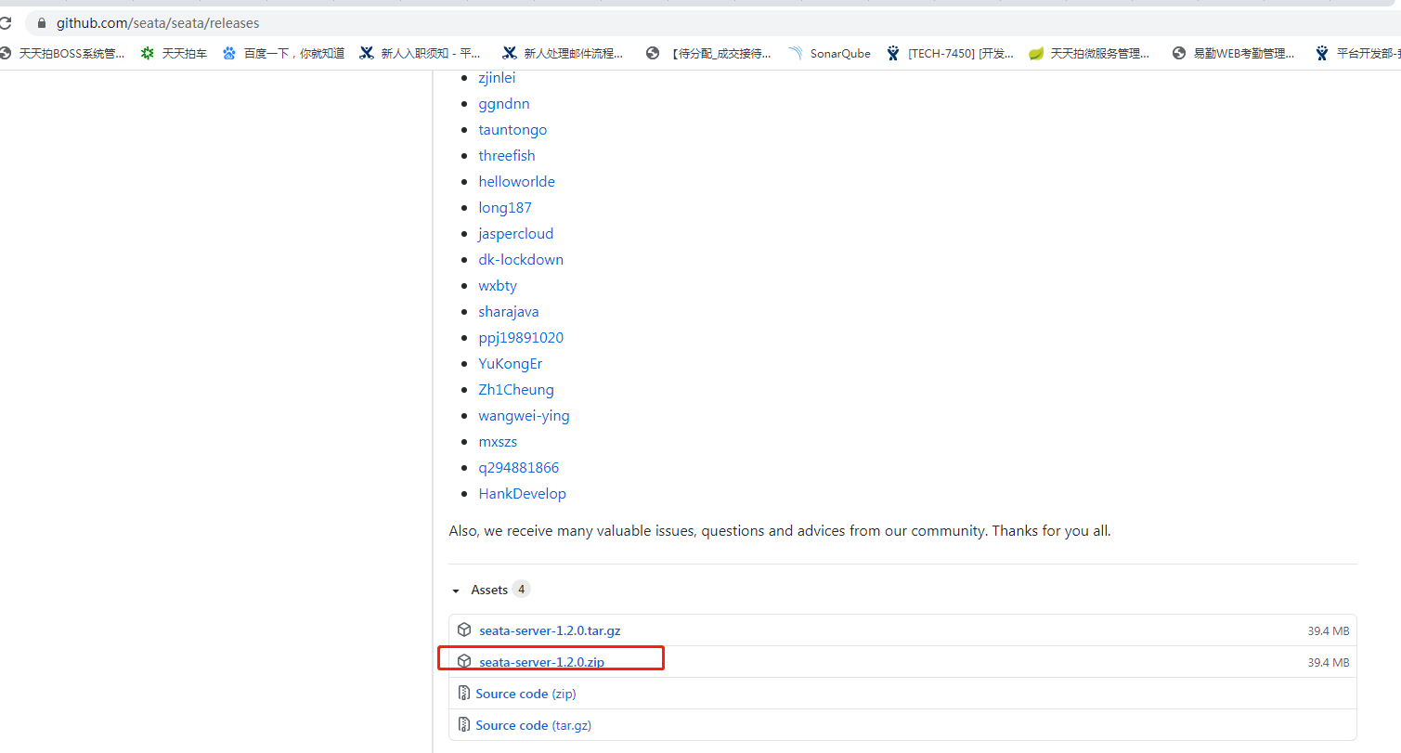Open contributor helloworlde profile
Image resolution: width=1401 pixels, height=753 pixels.
[x=516, y=182]
